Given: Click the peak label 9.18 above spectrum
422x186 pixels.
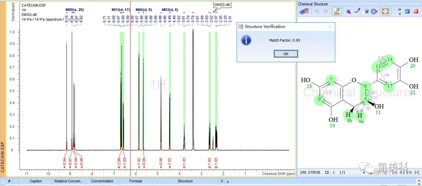Looking at the screenshot, I should (x=66, y=20).
